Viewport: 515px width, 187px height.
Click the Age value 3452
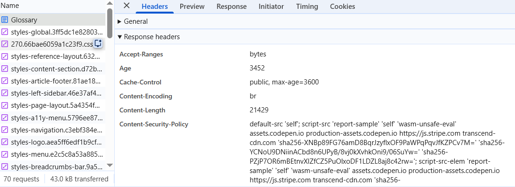[257, 69]
